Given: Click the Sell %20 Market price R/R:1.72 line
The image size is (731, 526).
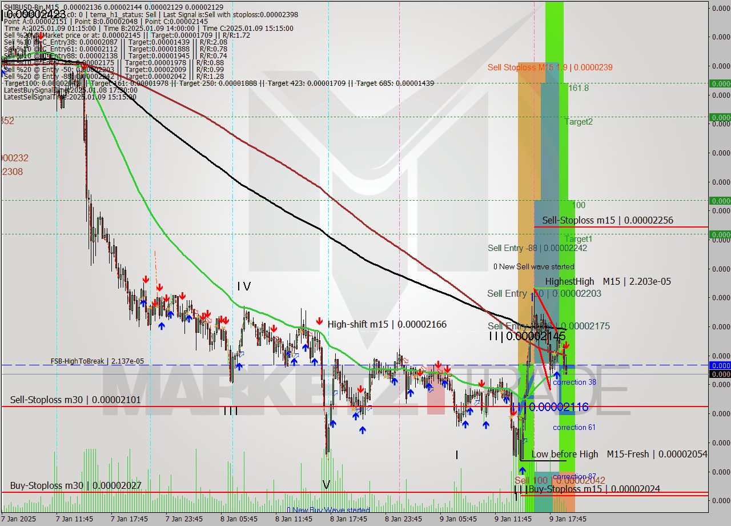Looking at the screenshot, I should click(127, 35).
